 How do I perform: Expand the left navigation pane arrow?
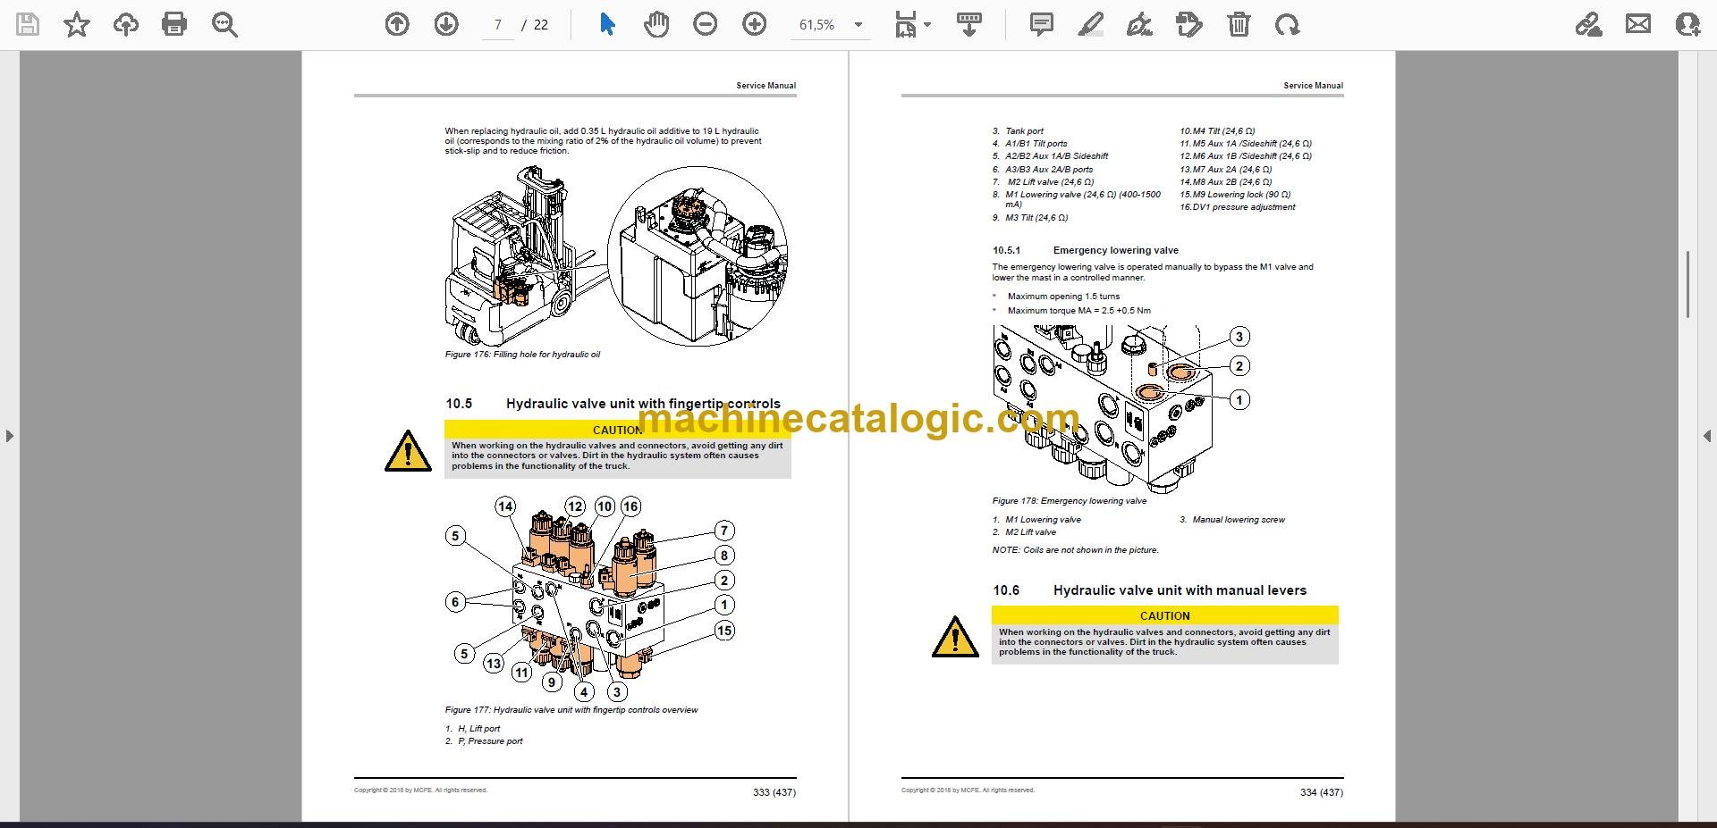point(9,436)
